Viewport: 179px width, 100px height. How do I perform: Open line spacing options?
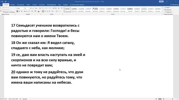[x=53, y=11]
